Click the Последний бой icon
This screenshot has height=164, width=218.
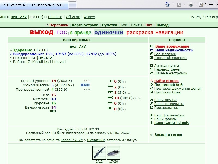click(152, 84)
